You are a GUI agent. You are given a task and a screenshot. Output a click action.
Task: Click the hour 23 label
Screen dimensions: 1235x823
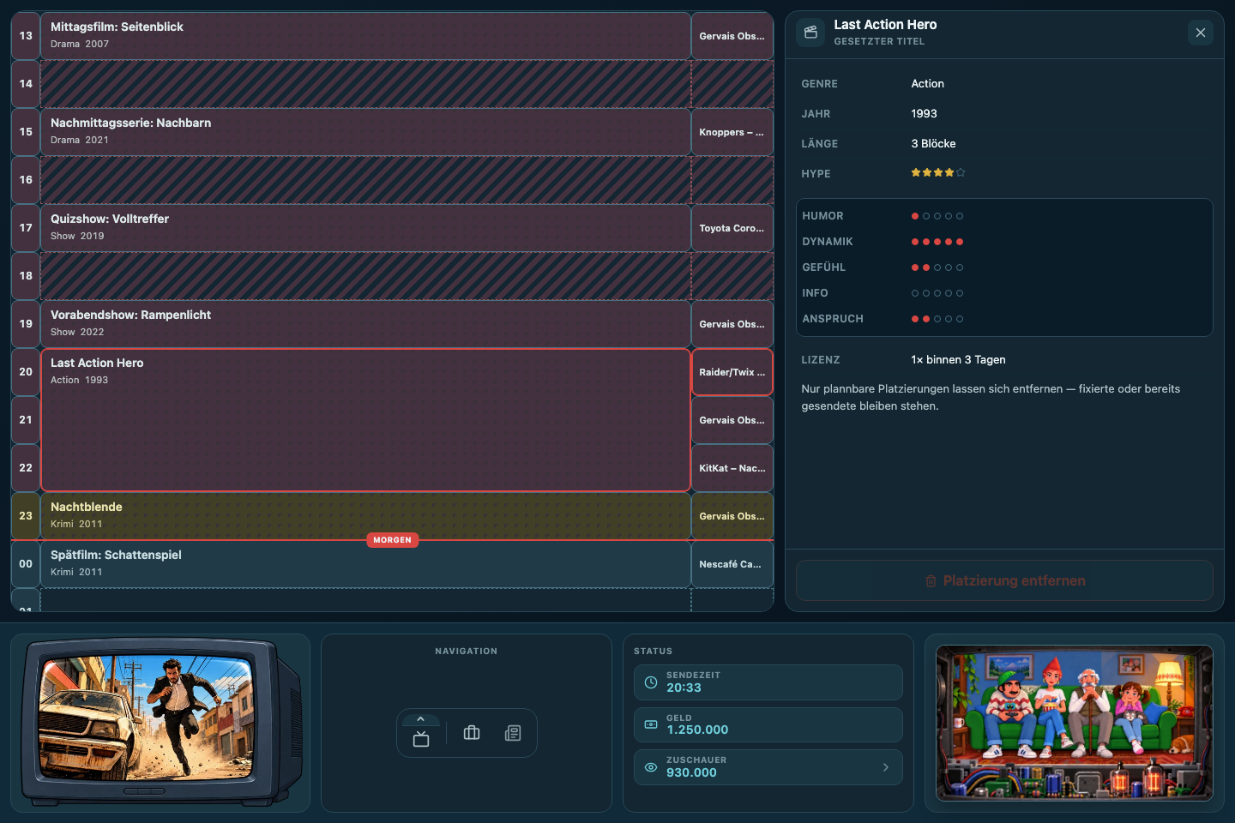[x=26, y=516]
